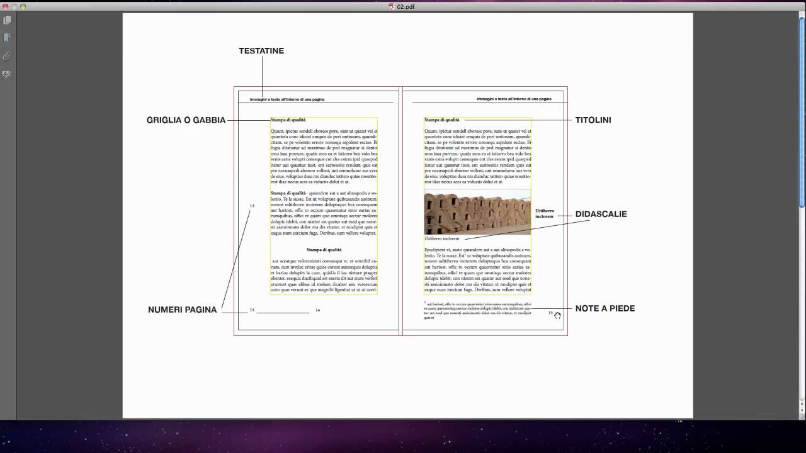Open the Page Thumbnails panel icon

coord(7,20)
